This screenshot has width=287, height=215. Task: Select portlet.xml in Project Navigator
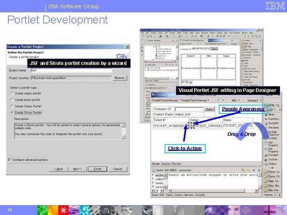point(161,56)
